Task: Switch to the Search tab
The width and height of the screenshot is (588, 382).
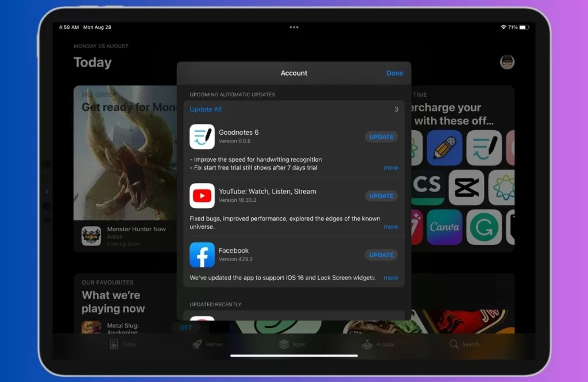Action: point(464,344)
